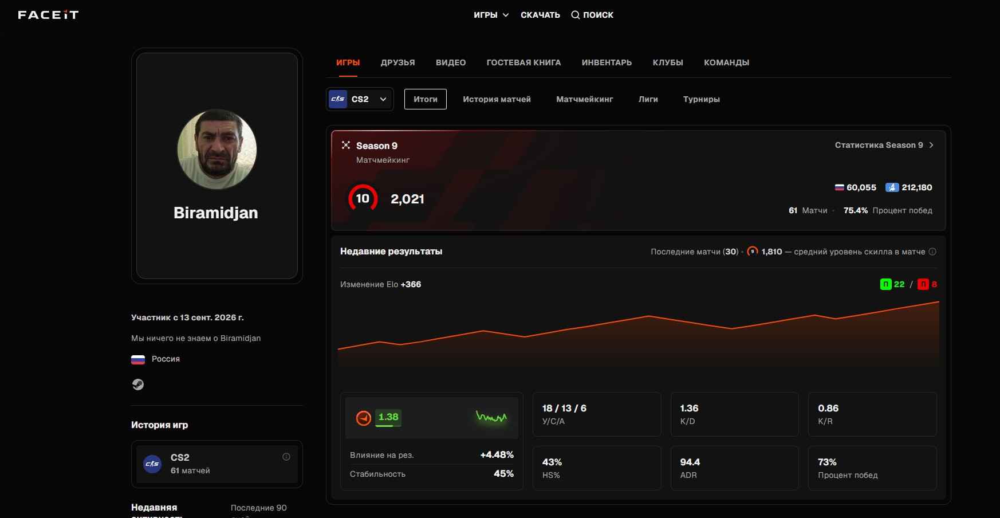Open the КЛУБЫ tab
Viewport: 1000px width, 518px height.
[668, 62]
